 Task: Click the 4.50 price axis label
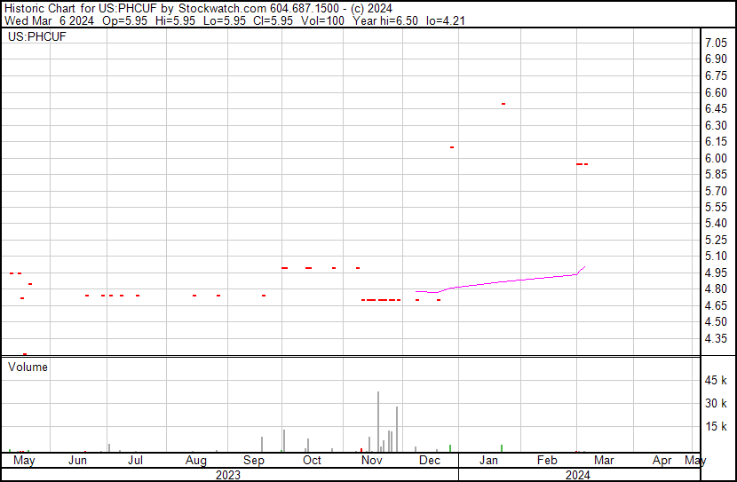point(716,322)
